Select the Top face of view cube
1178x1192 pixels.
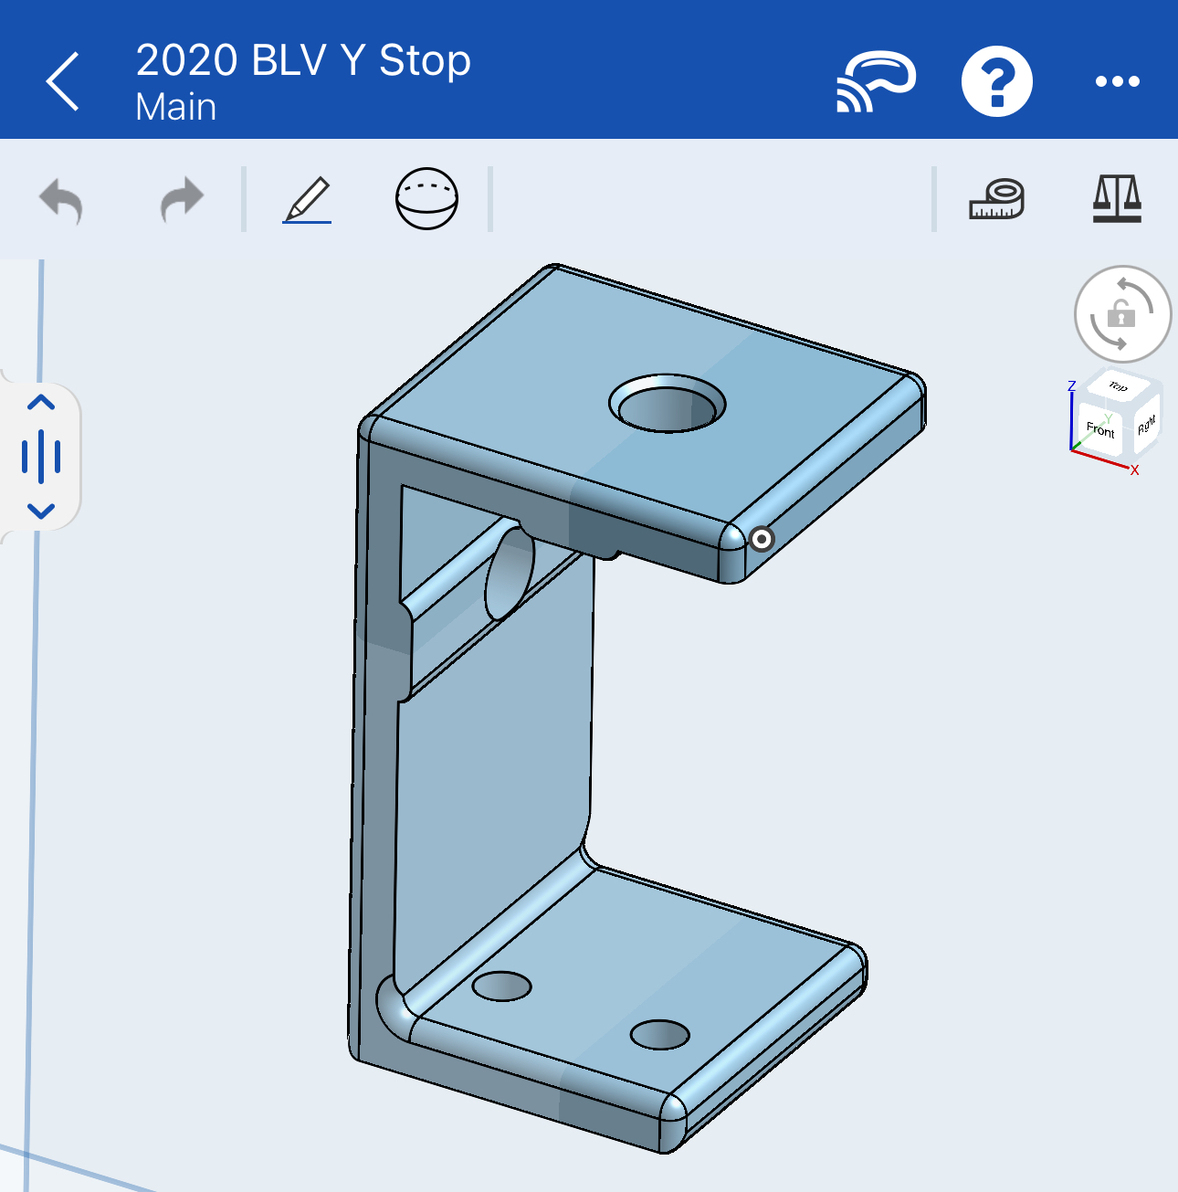1119,386
